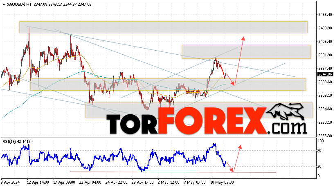Select the 2 May 12:00 time label

169,183
